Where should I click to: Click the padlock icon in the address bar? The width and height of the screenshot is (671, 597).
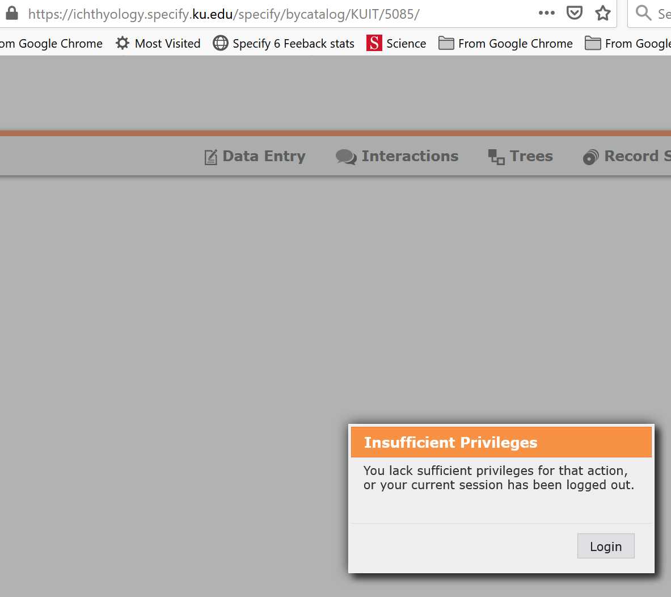pyautogui.click(x=11, y=12)
